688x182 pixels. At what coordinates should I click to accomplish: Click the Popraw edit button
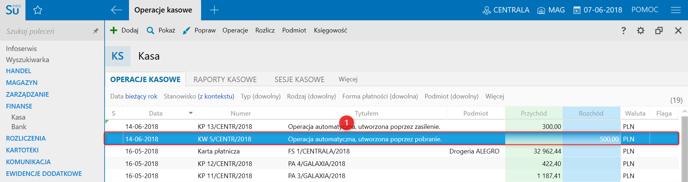(200, 31)
